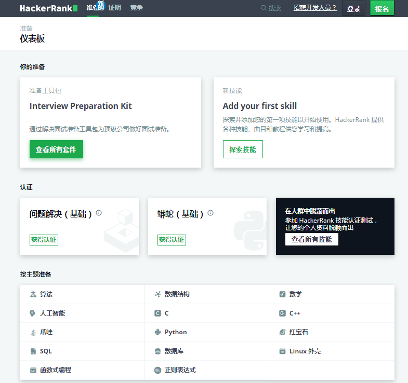Viewport: 408px width, 383px height.
Task: Click the 算法 topic icon
Action: point(33,294)
